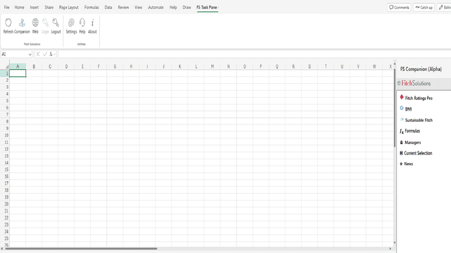Select the FS Task Pane ribbon tab
This screenshot has width=451, height=253.
pos(207,7)
